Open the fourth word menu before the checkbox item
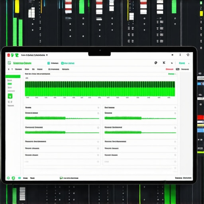 [x=39, y=69]
